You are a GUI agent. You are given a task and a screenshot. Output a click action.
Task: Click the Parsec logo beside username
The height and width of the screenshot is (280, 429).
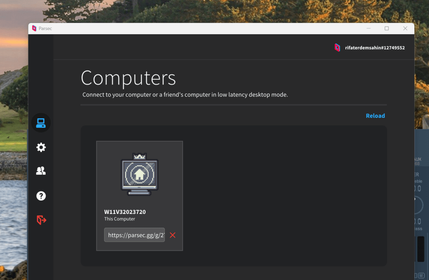pos(337,48)
